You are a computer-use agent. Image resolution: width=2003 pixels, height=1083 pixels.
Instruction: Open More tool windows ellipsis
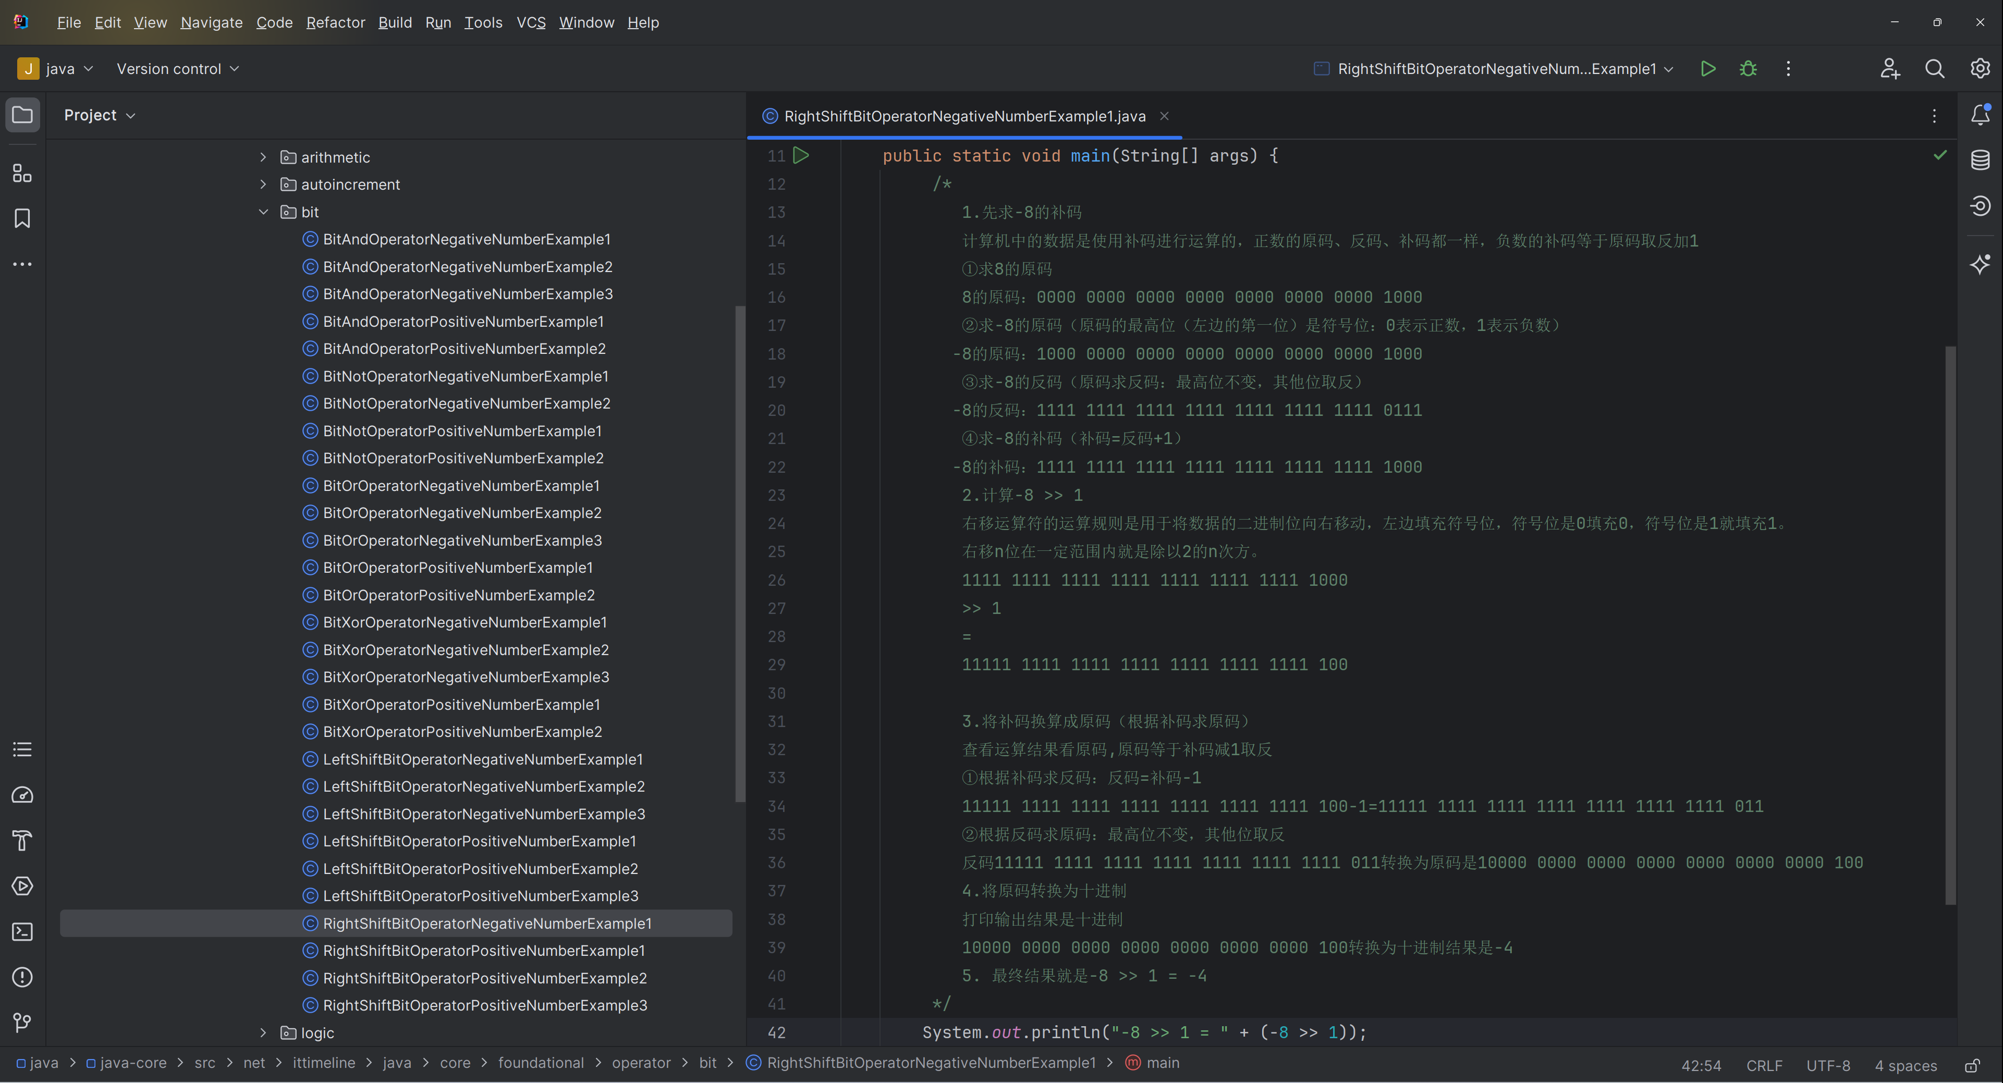point(22,264)
